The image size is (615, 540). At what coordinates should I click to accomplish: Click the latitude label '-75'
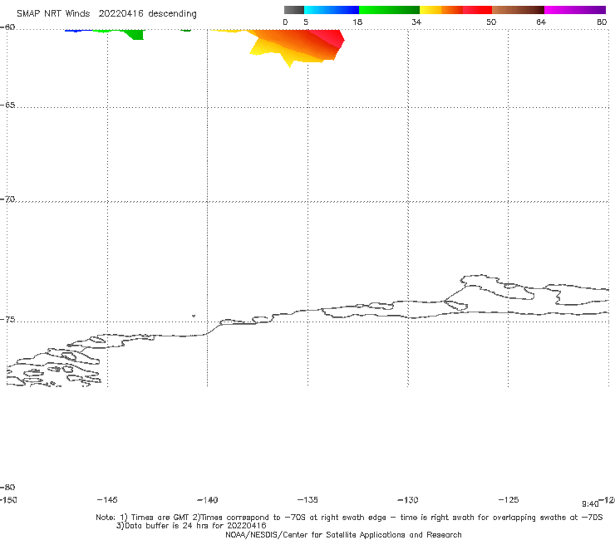coord(7,319)
